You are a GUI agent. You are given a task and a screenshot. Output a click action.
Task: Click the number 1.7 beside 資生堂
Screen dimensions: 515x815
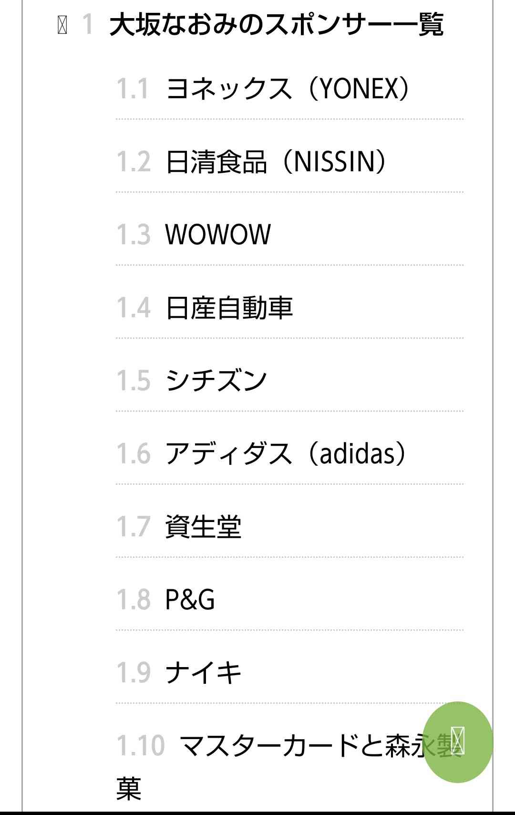tap(134, 526)
